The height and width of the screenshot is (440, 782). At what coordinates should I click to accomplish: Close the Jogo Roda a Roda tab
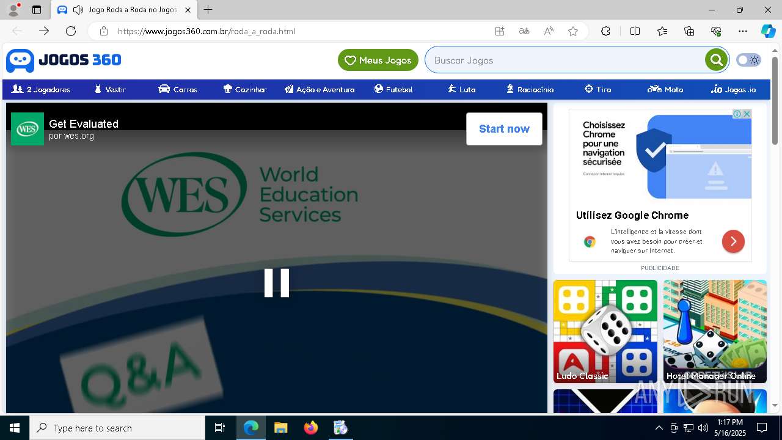[188, 10]
